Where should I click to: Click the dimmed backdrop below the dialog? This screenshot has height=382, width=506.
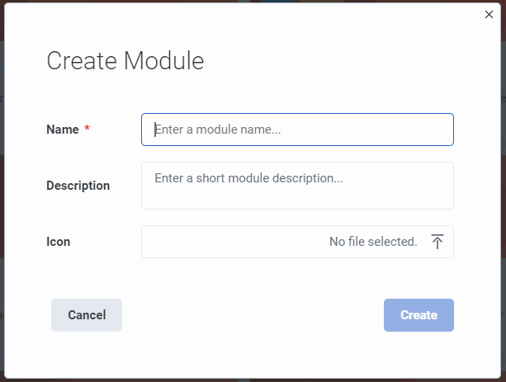click(x=253, y=380)
